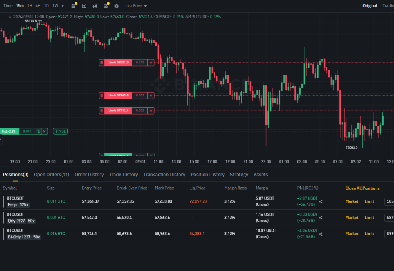Switch to the Open Orders(11) tab
Image resolution: width=394 pixels, height=271 pixels.
point(52,175)
